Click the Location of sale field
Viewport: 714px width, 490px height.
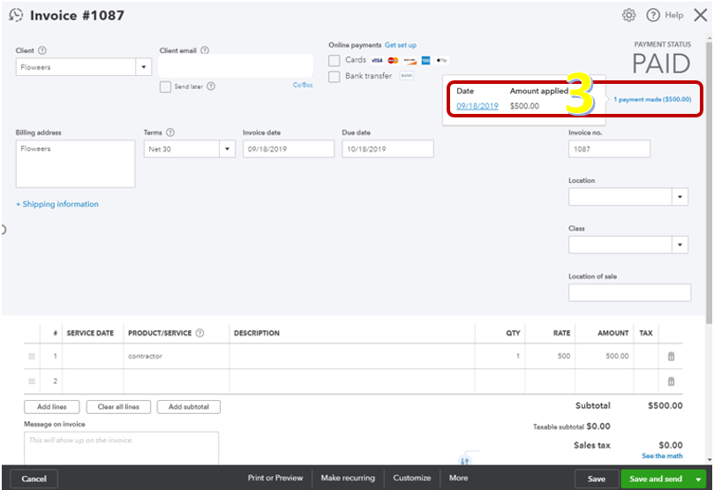click(x=629, y=292)
